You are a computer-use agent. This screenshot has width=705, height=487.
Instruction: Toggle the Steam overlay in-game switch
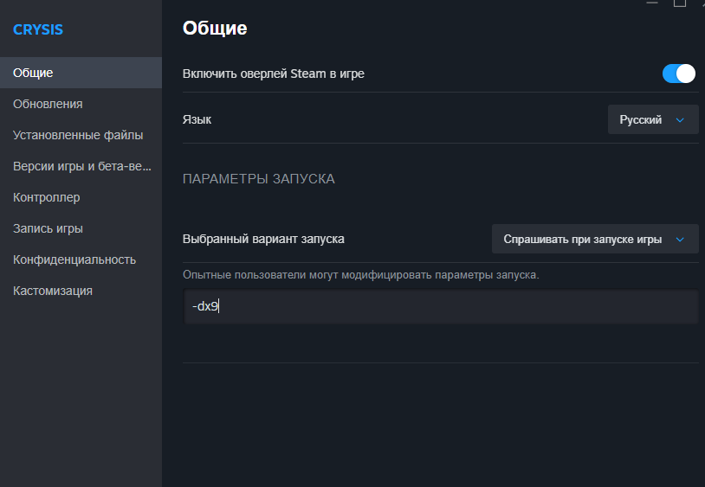coord(678,74)
